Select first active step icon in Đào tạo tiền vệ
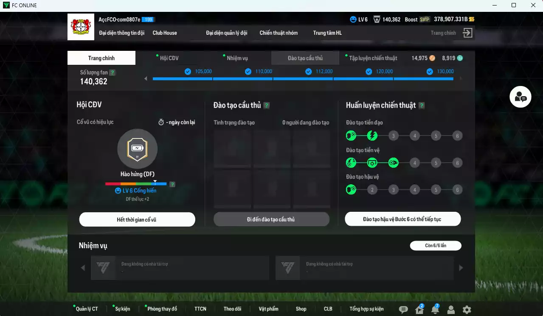Viewport: 543px width, 316px height. tap(351, 163)
